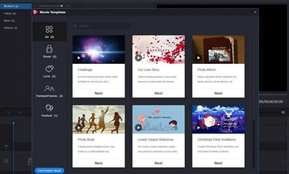Click the Challenge galaxy thumbnail
This screenshot has width=289, height=174.
[x=99, y=50]
